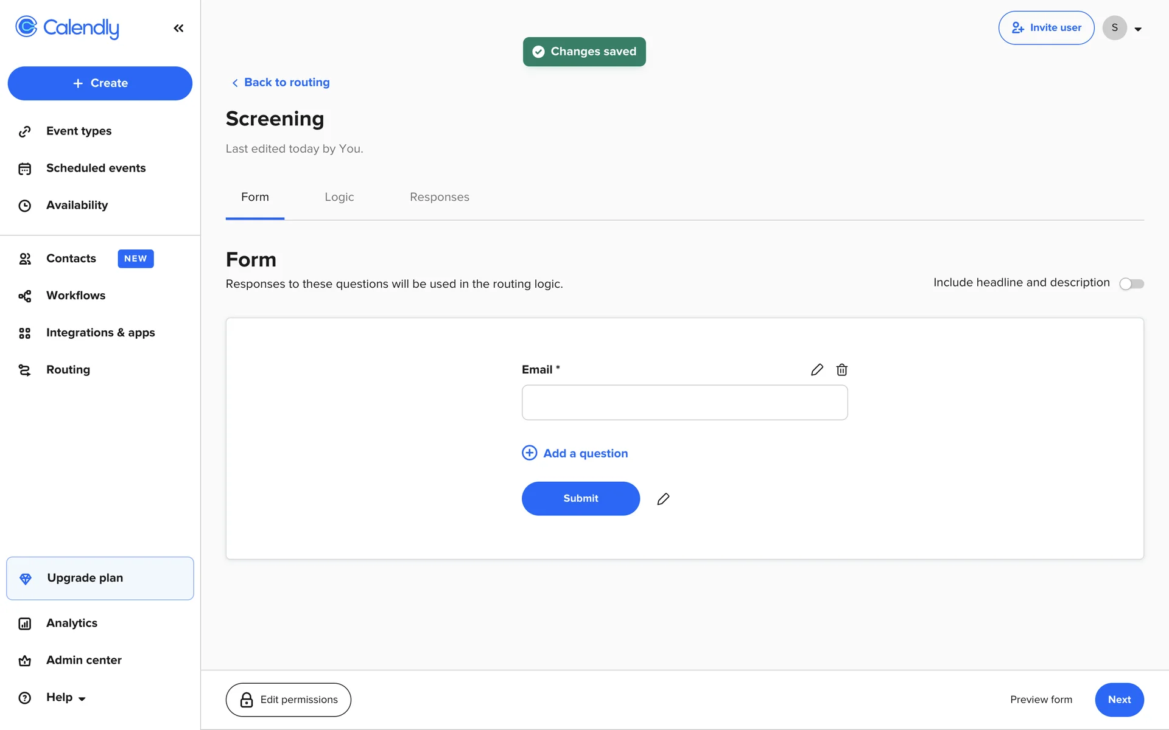
Task: Open Workflows in the sidebar
Action: click(75, 296)
